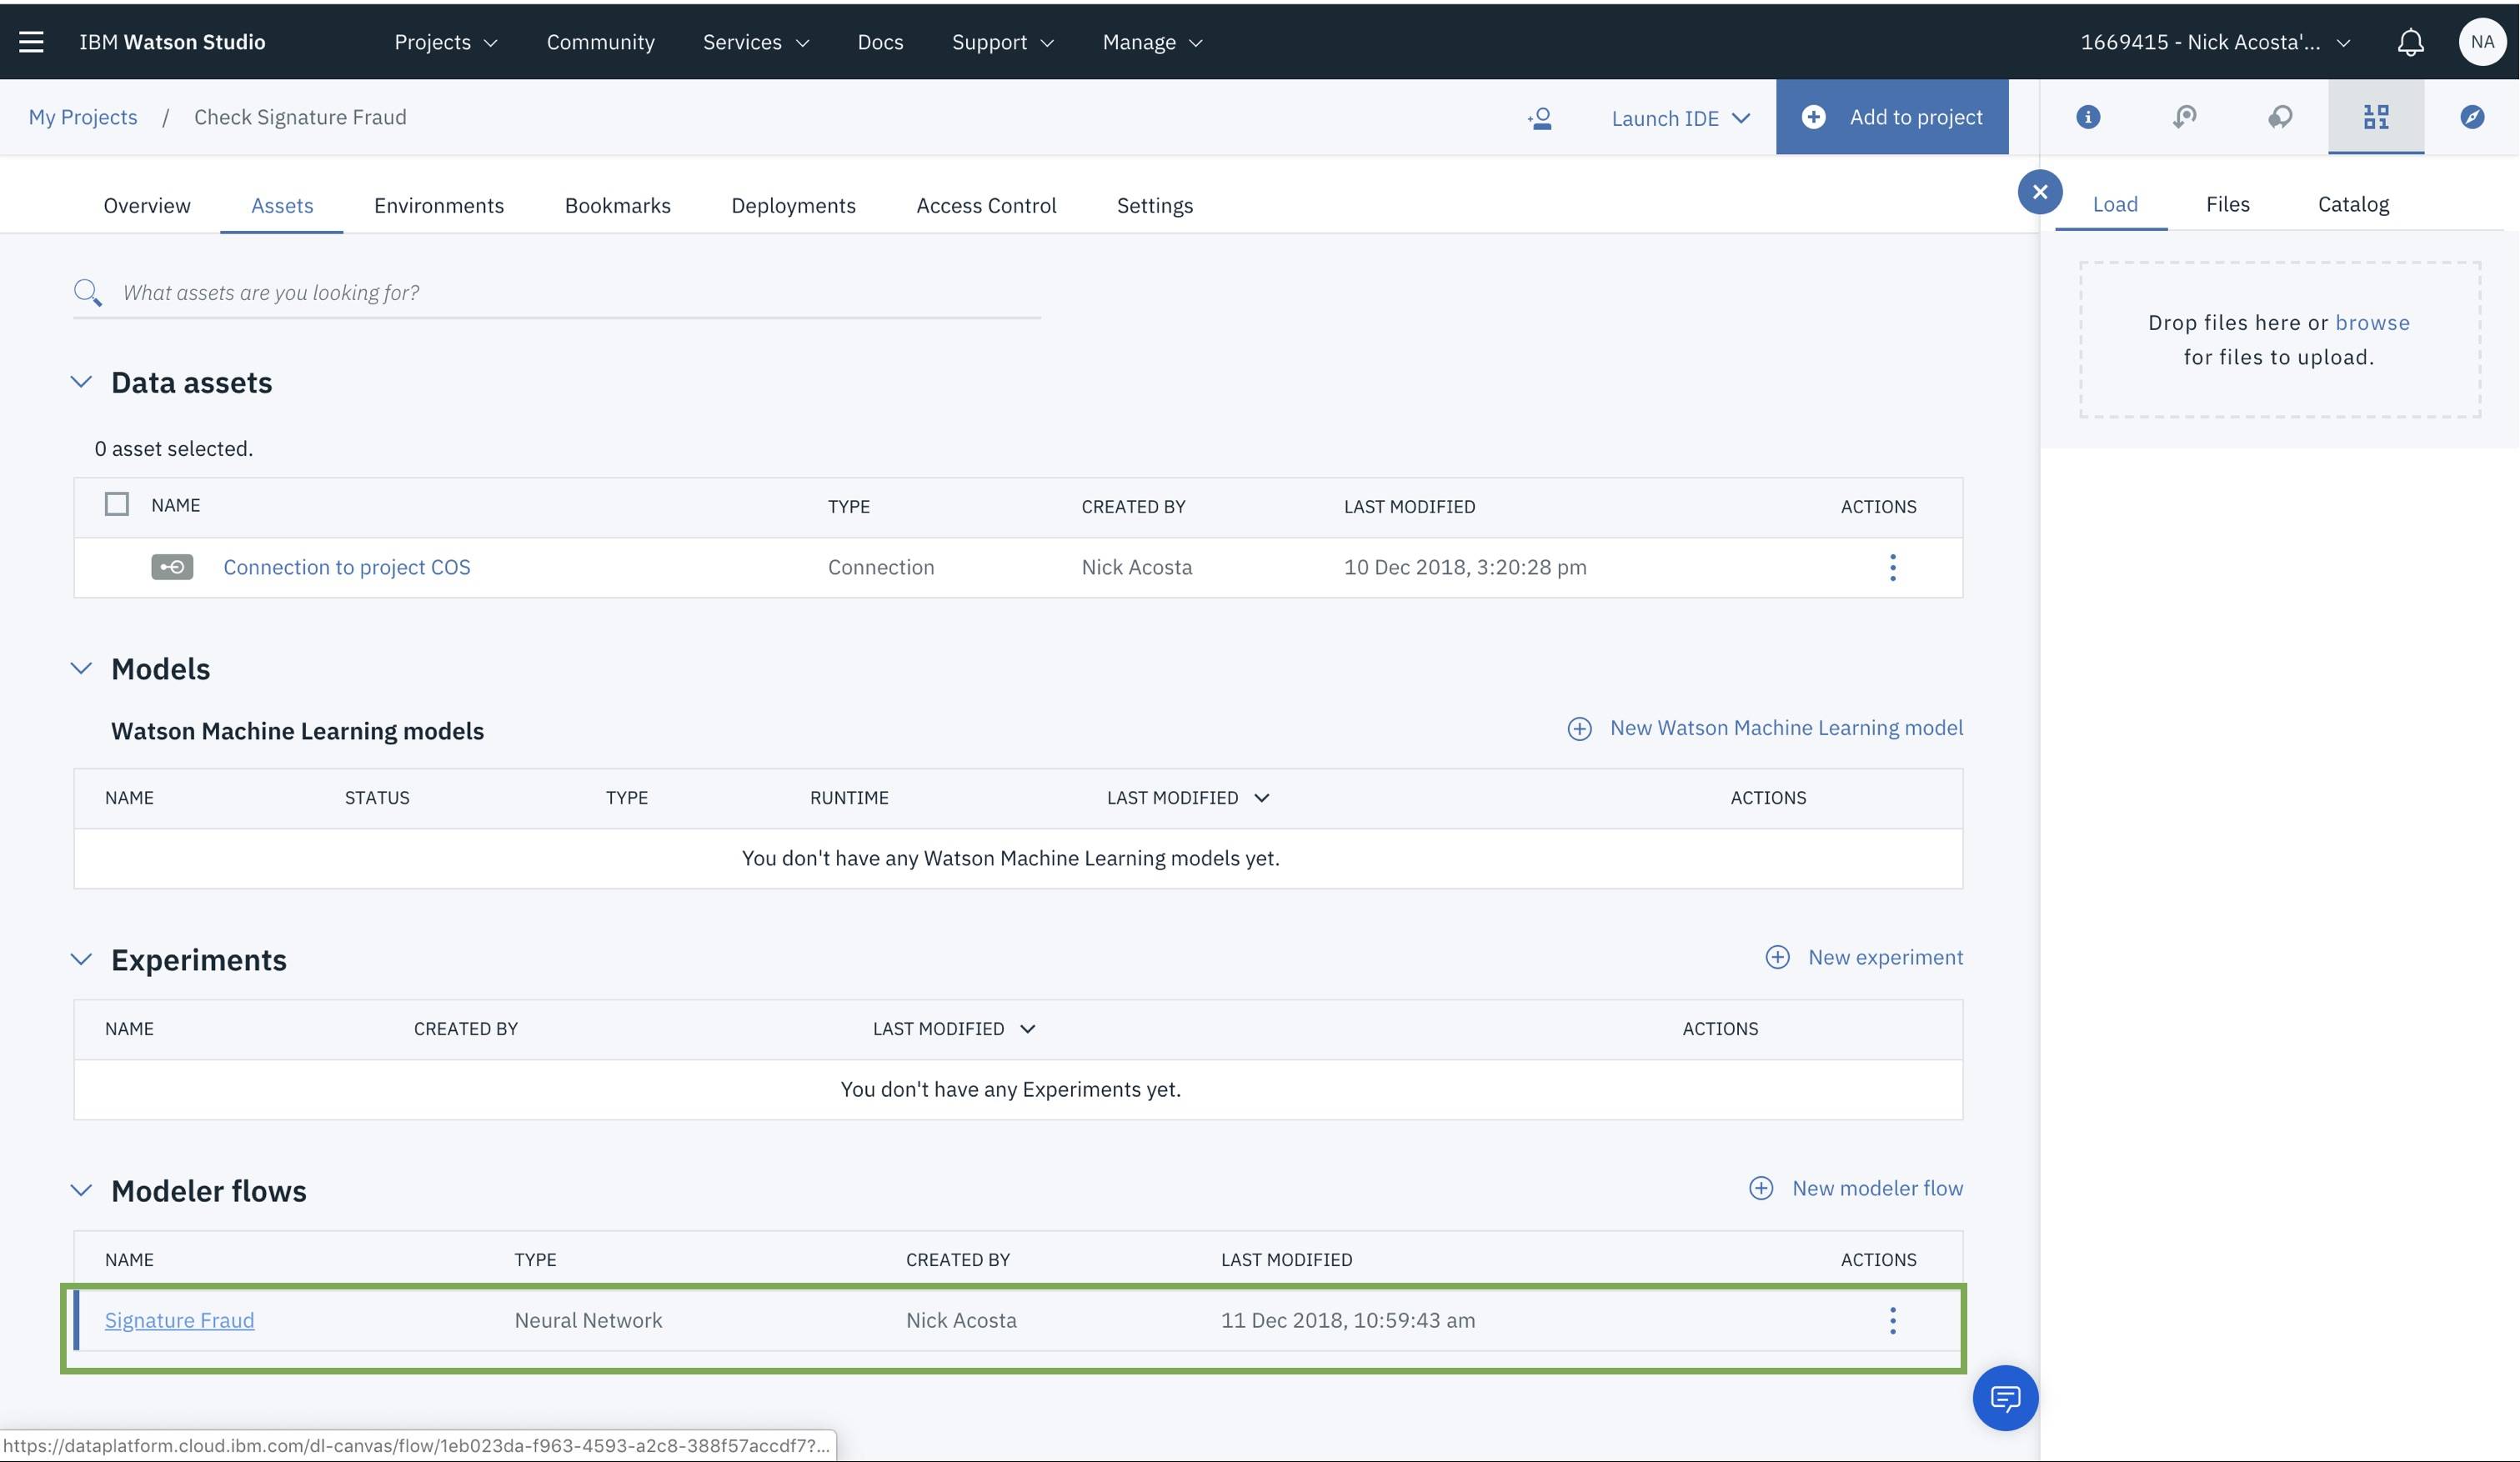Open the find and refine data icon

pyautogui.click(x=2184, y=117)
